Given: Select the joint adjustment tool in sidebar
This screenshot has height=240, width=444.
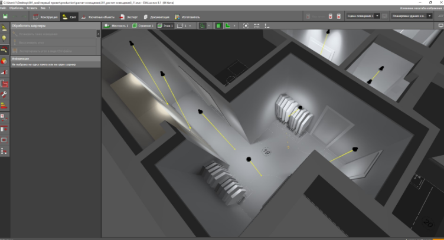Looking at the screenshot, I should [4, 50].
